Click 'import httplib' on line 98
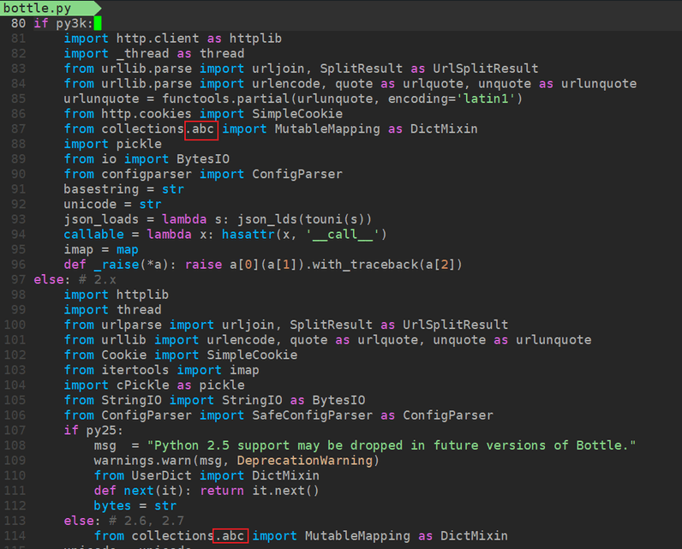This screenshot has height=549, width=682. [x=117, y=295]
